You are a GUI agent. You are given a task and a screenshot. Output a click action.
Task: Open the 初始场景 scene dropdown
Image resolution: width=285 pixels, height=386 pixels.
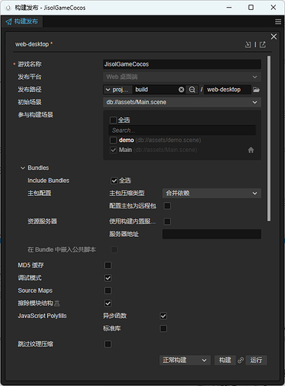click(x=182, y=102)
